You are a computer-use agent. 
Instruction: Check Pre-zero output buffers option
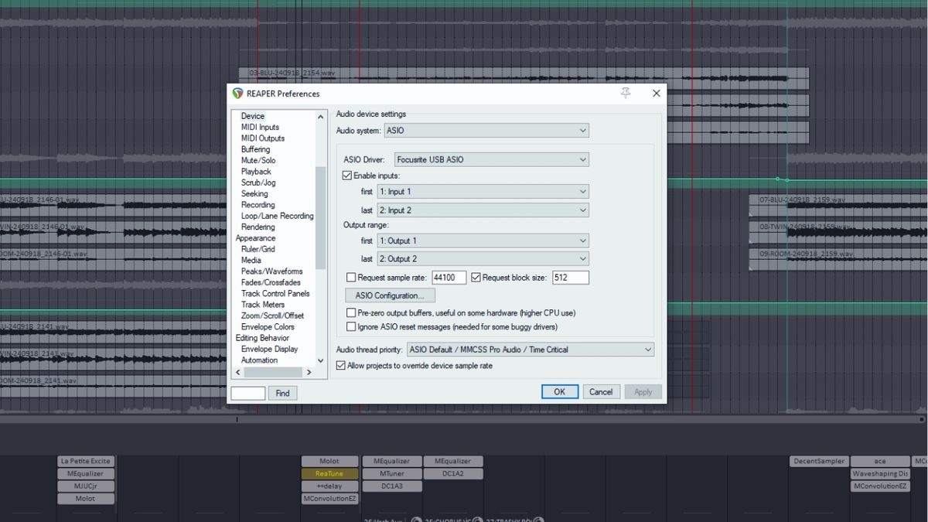point(351,312)
